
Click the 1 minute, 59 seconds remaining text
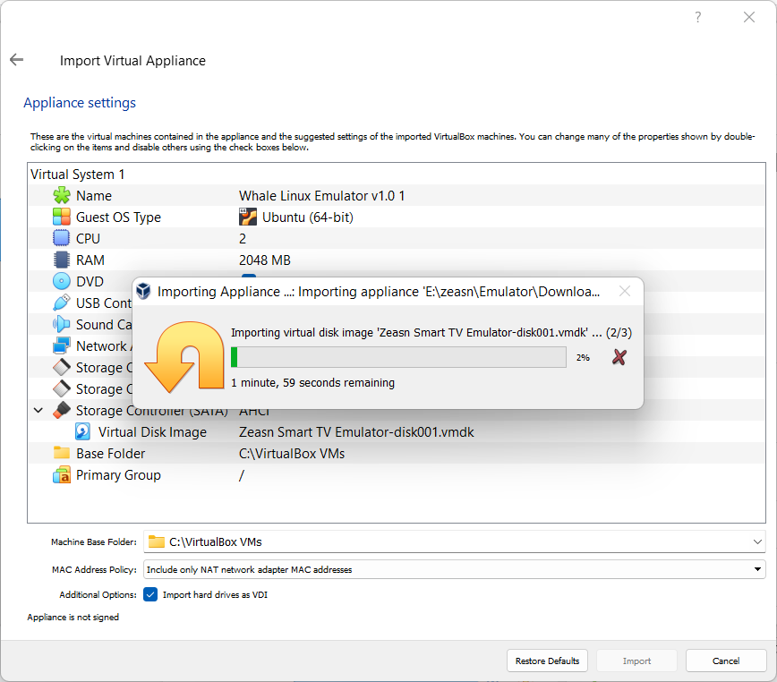(x=312, y=383)
